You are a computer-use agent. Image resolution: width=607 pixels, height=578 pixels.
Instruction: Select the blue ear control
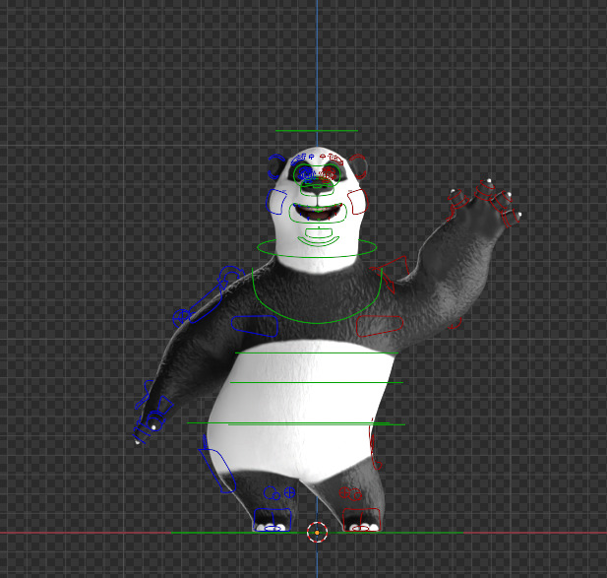click(275, 166)
